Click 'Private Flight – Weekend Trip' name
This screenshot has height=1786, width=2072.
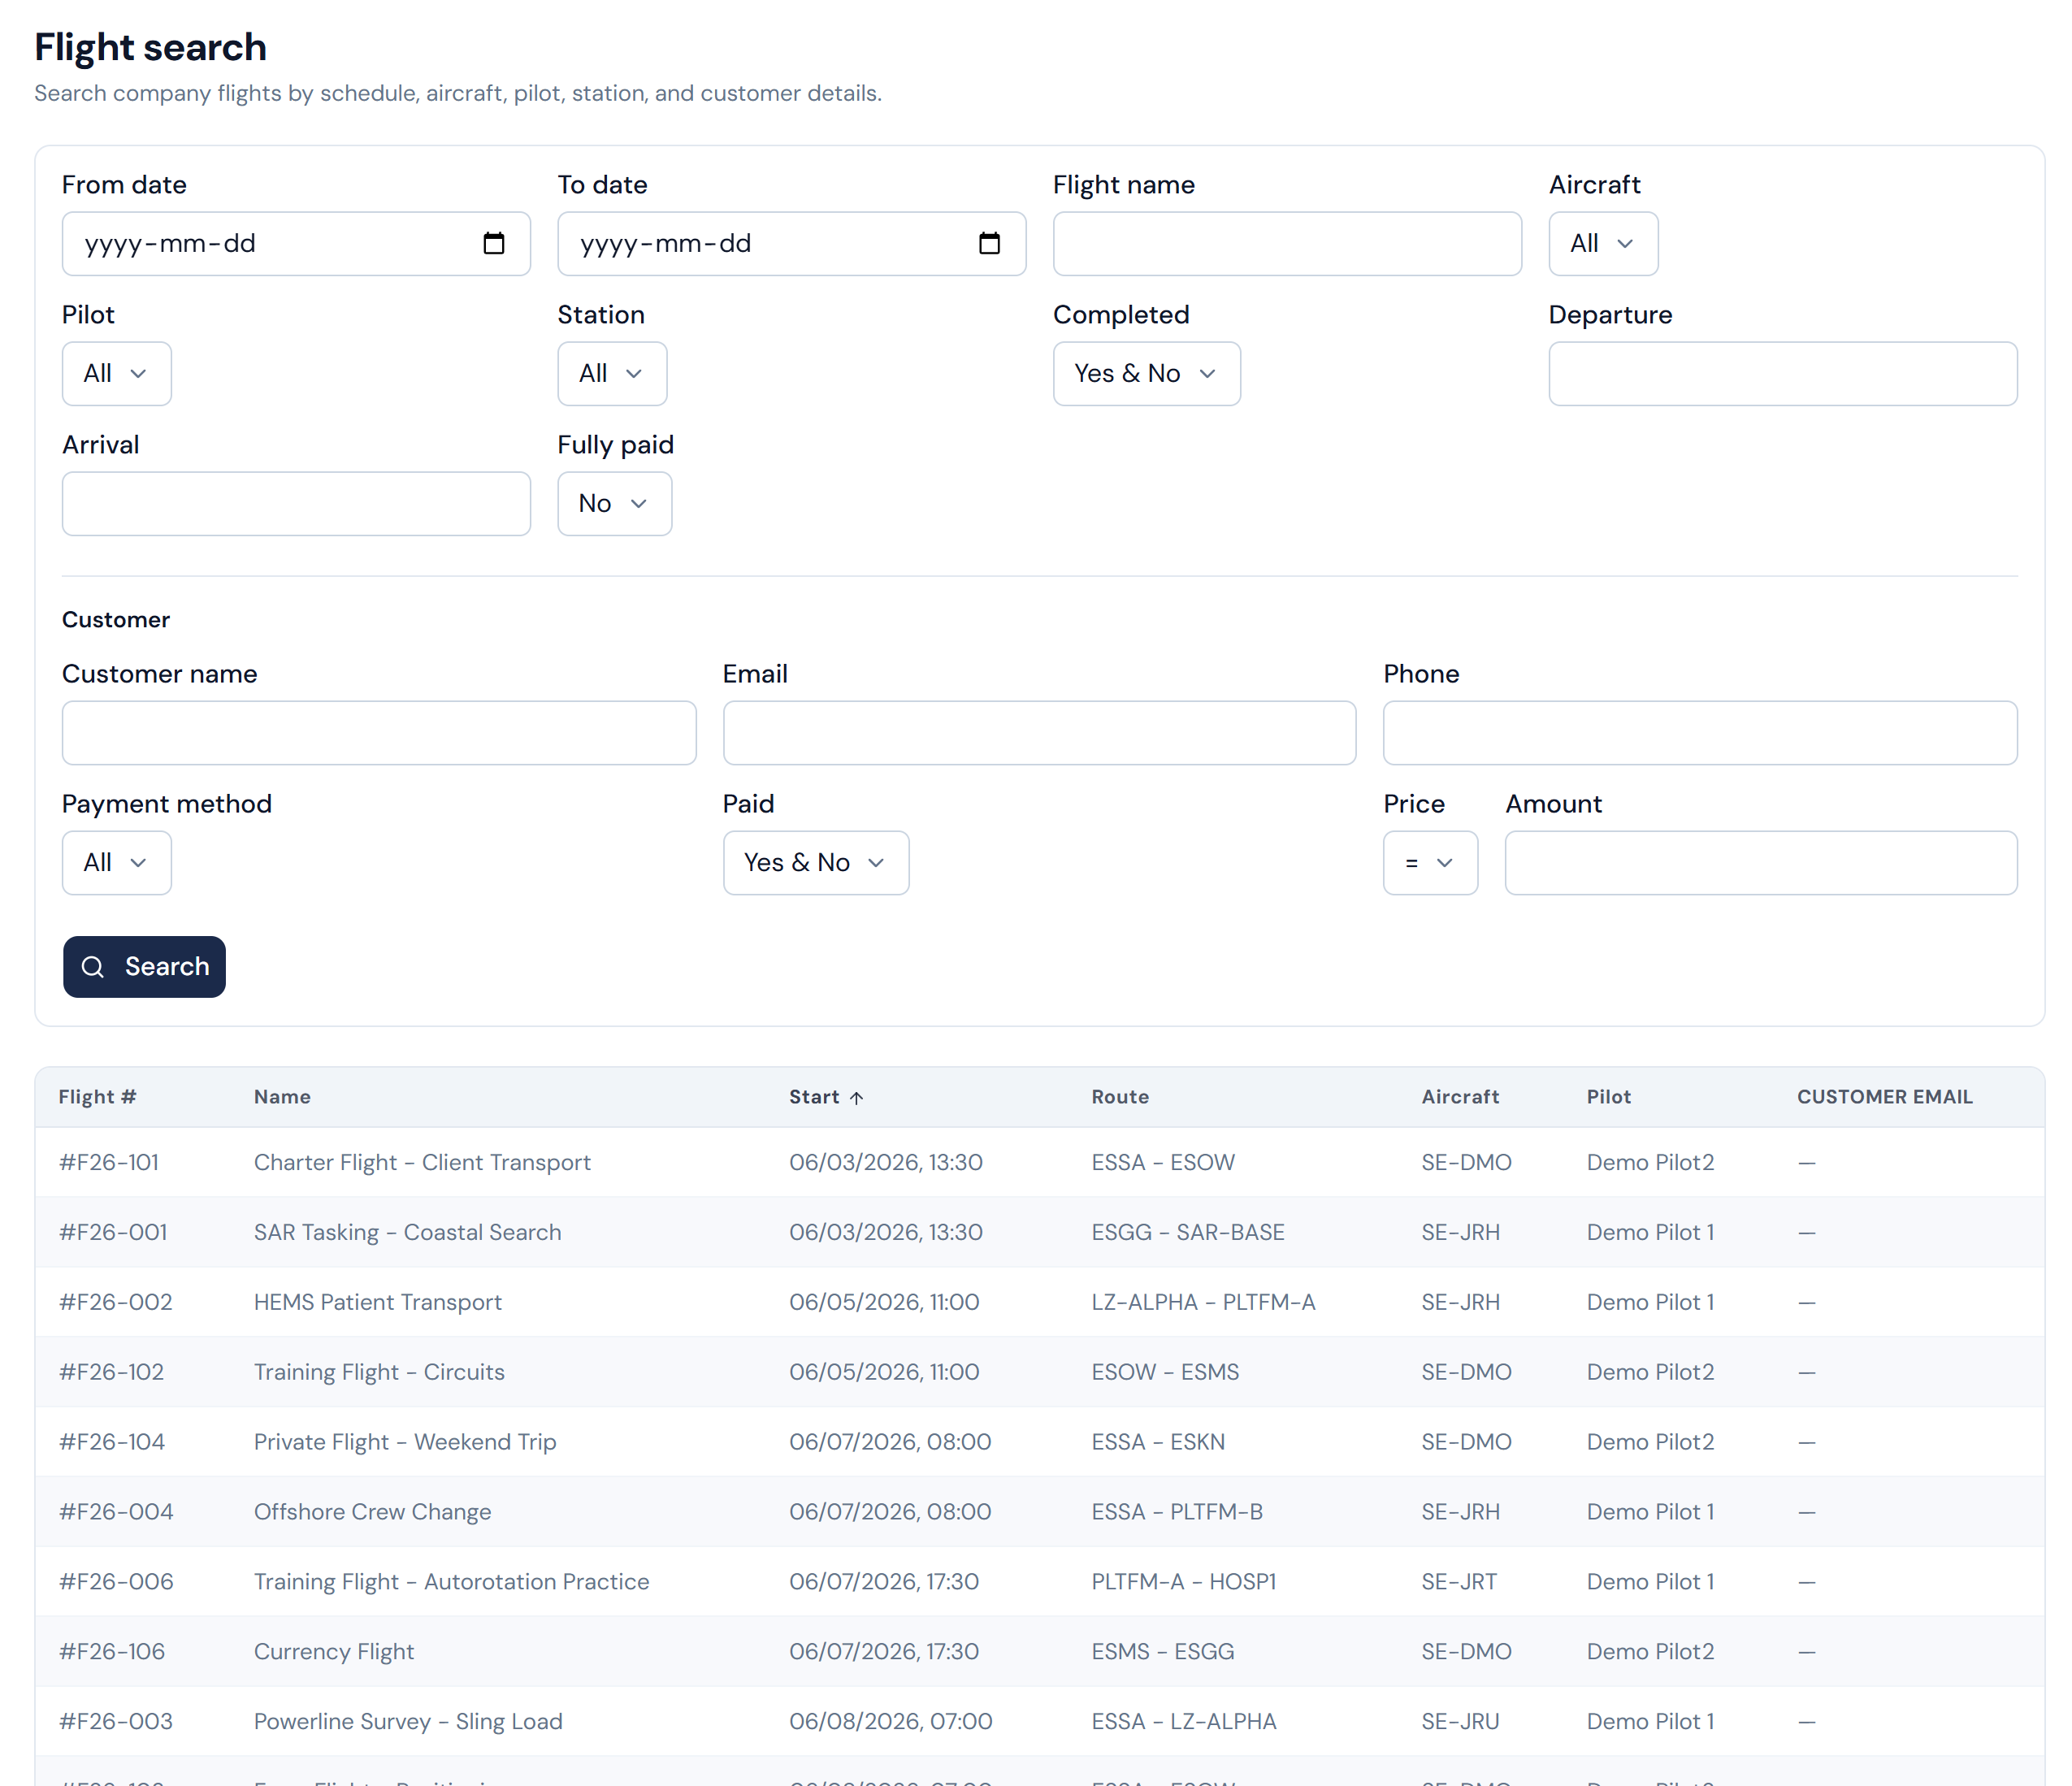[x=405, y=1442]
